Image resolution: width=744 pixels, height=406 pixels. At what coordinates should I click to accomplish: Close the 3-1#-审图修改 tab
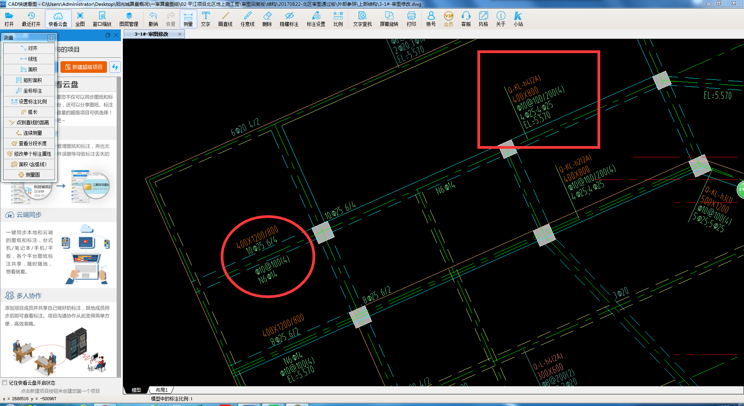pos(180,34)
